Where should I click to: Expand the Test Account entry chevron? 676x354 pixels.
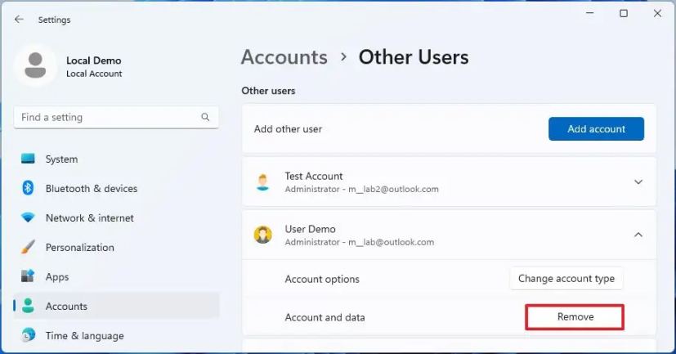tap(638, 182)
